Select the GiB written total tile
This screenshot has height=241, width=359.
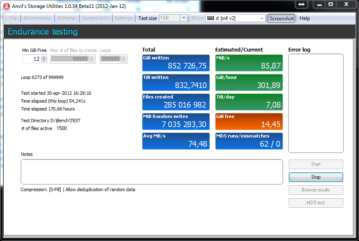(176, 63)
